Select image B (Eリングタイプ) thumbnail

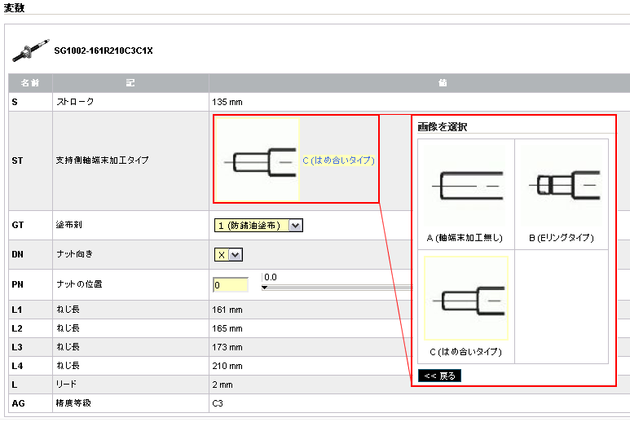[561, 186]
